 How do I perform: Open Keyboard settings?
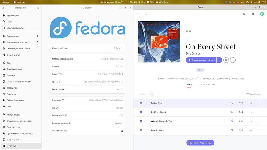coord(21,88)
